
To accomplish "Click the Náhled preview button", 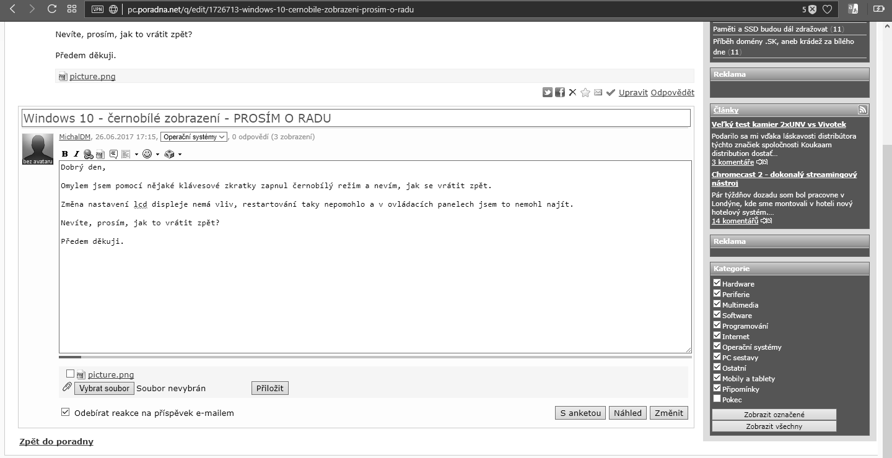I will coord(627,413).
